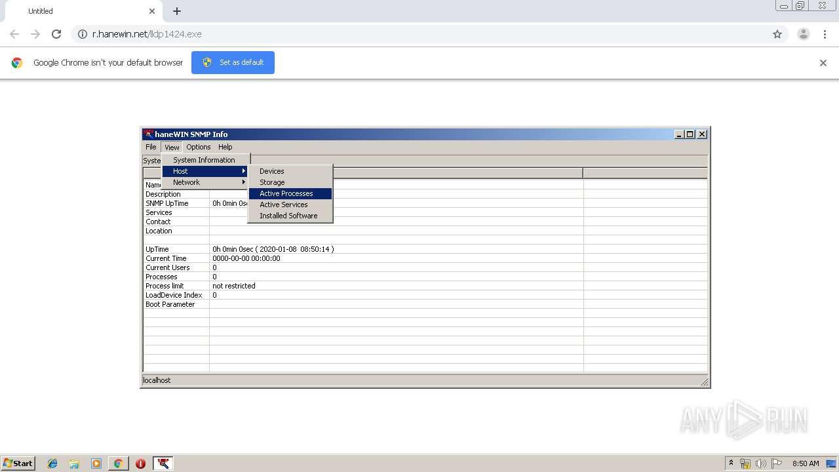Click the status bar resize grip
The height and width of the screenshot is (472, 839).
tap(704, 382)
